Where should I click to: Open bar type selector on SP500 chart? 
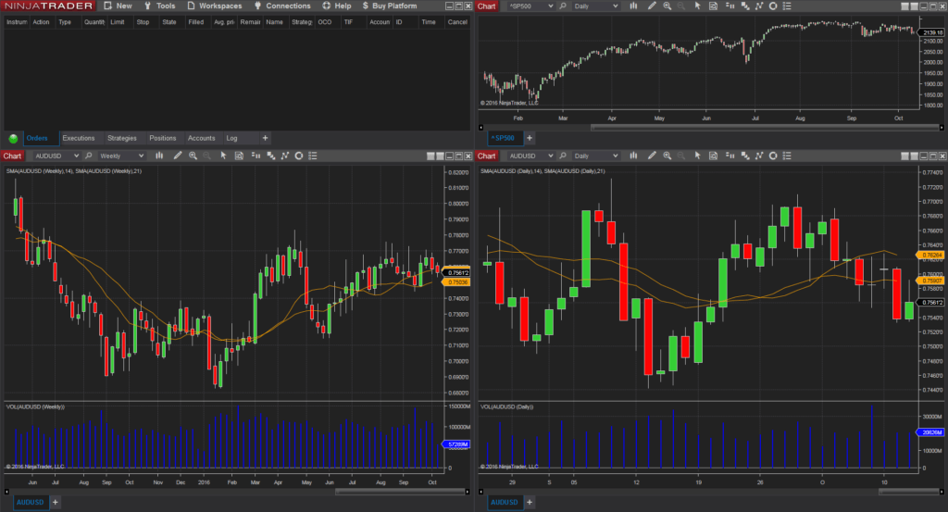point(633,6)
